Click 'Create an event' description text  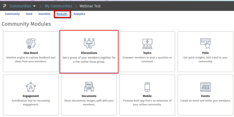(x=205, y=101)
